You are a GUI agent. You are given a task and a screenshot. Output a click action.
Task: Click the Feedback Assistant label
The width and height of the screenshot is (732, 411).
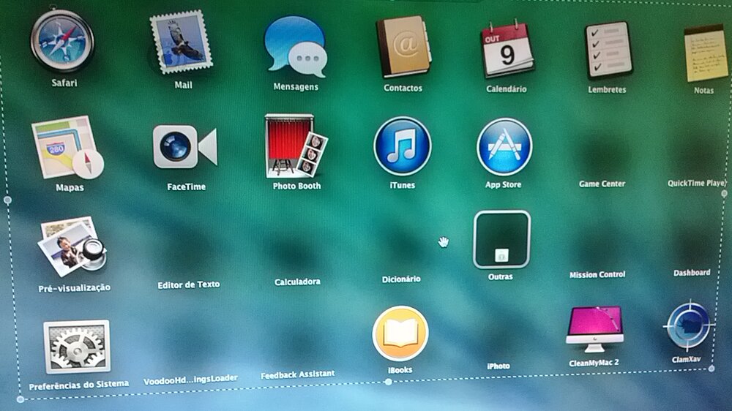tap(297, 374)
